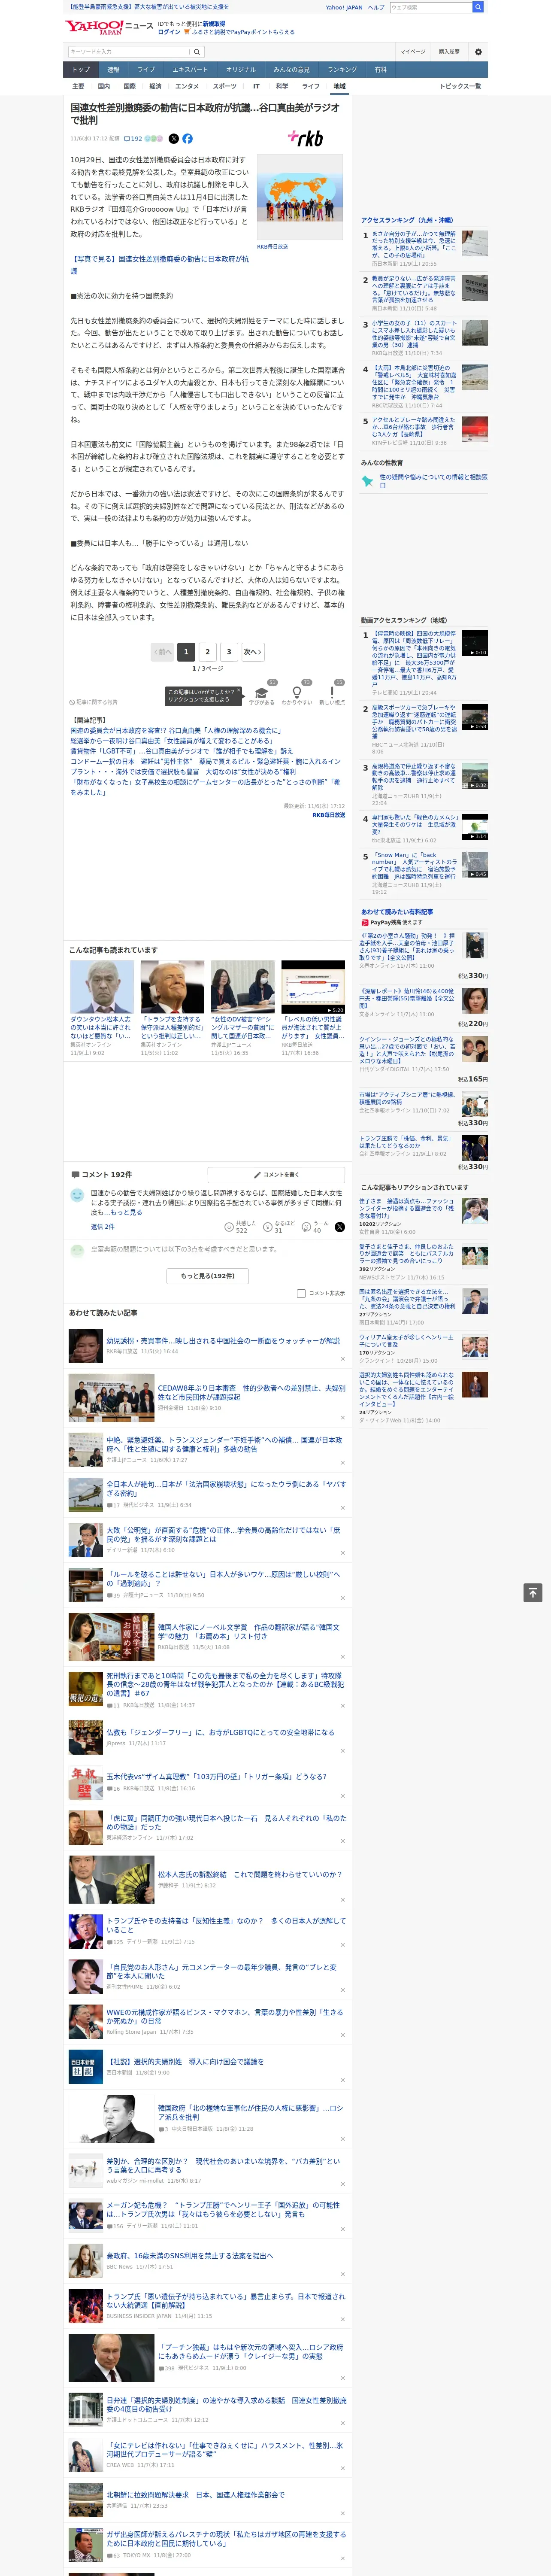Click the なるほど reaction on comment
Screen dimensions: 551x2576
(x=279, y=1227)
